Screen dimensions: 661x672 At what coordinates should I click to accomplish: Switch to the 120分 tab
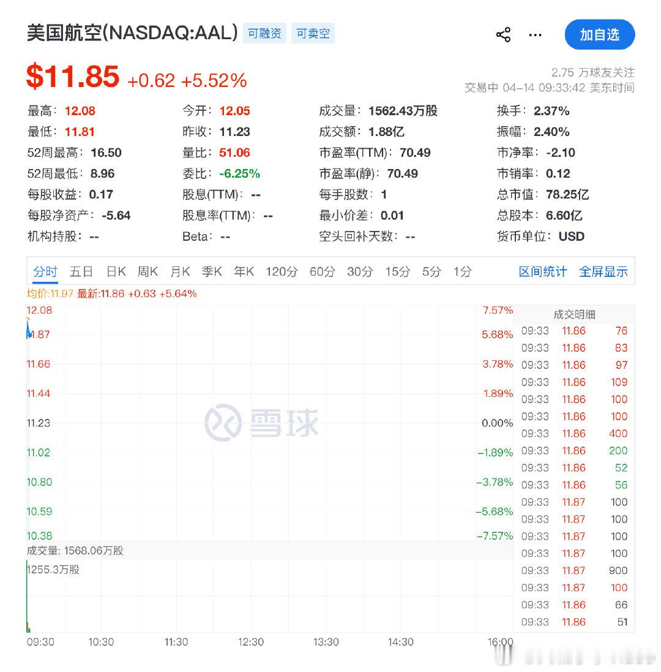pyautogui.click(x=282, y=272)
